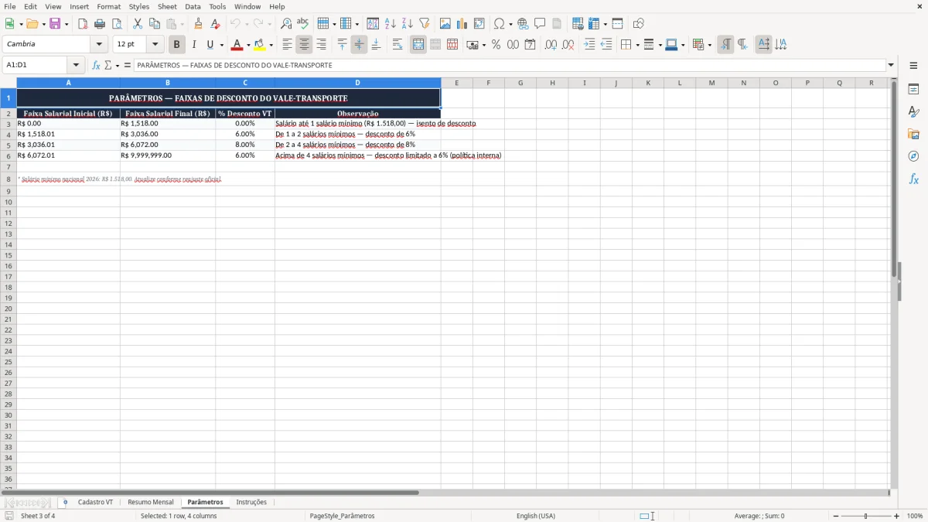Add a decimal place
The width and height of the screenshot is (928, 522).
(551, 45)
